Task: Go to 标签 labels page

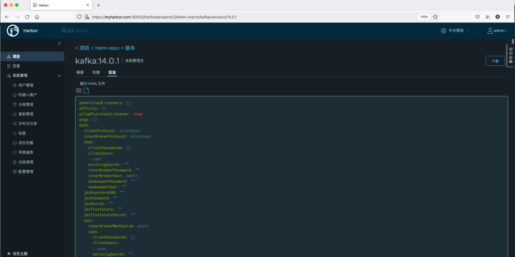Action: coord(22,133)
